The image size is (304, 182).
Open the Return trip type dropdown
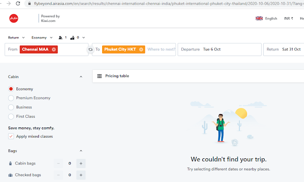16,38
